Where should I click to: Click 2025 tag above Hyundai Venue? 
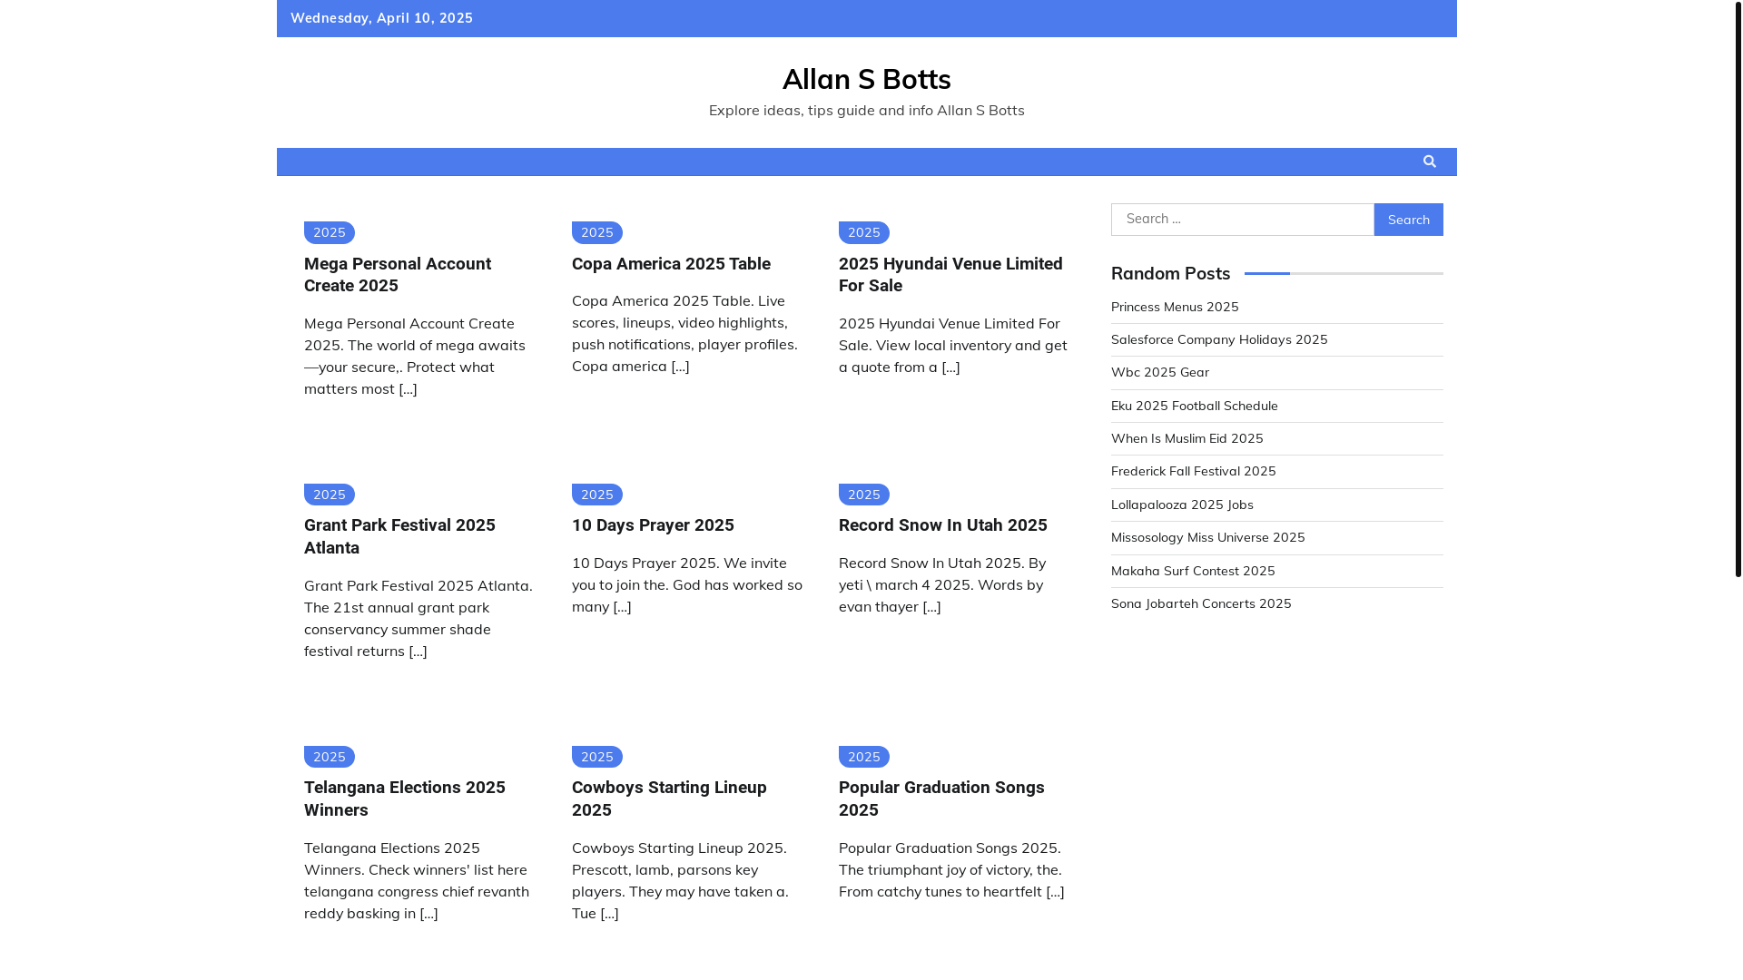(x=863, y=232)
